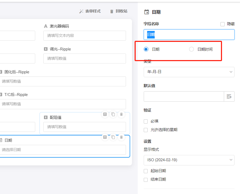Click the list-add icon beside 默认值 input

point(229,96)
